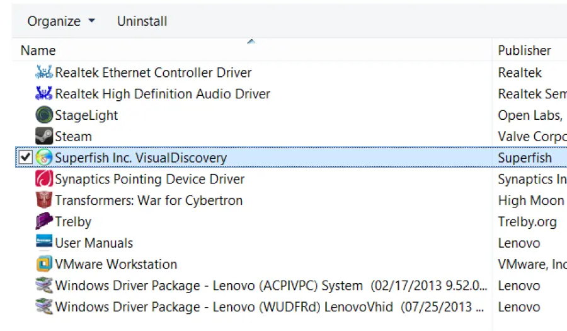Viewport: 567px width, 331px height.
Task: Click the Superfish VisualDiscovery icon
Action: click(x=44, y=158)
